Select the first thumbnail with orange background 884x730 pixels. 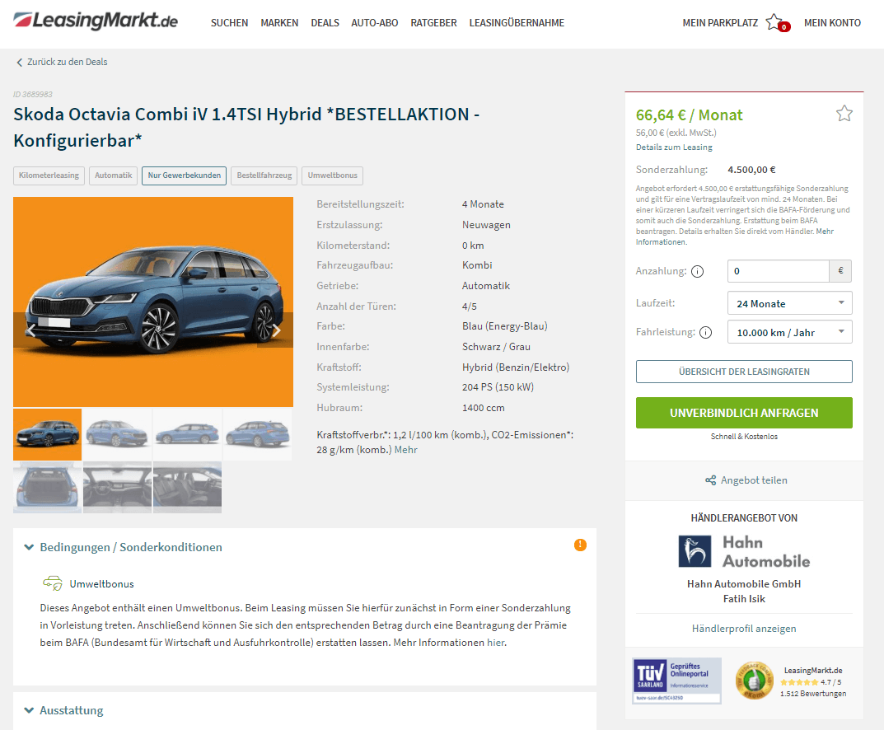pos(47,434)
